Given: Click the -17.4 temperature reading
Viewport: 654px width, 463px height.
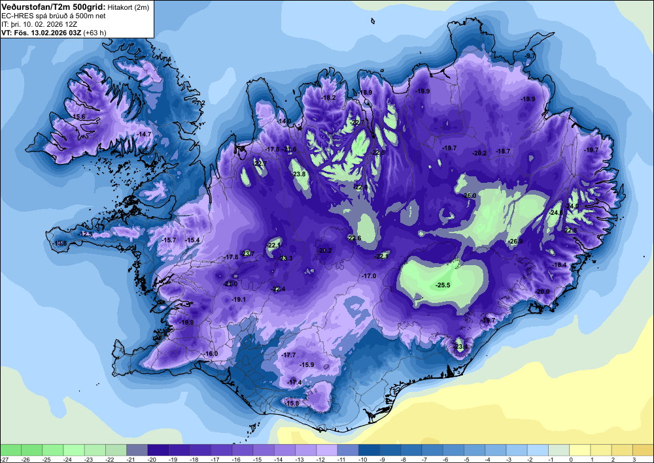Looking at the screenshot, I should [x=295, y=383].
